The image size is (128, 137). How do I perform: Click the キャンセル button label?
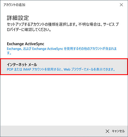(118, 131)
